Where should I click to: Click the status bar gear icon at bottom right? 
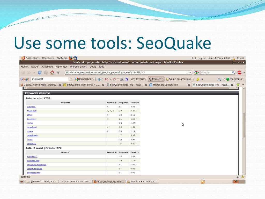(243, 177)
